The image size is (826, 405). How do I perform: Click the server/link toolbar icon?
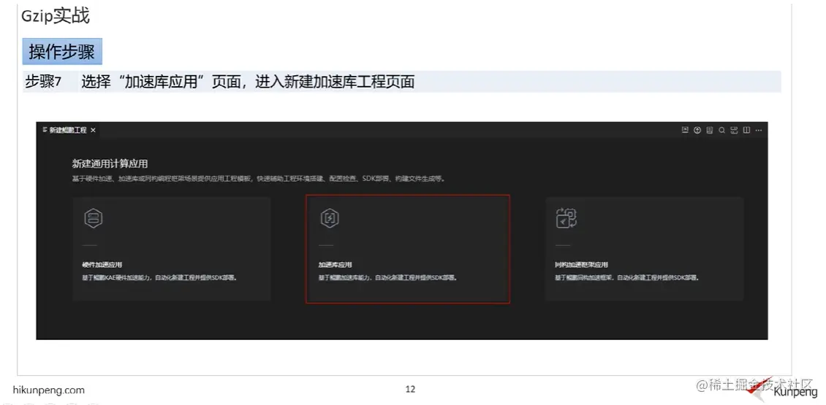click(x=735, y=131)
